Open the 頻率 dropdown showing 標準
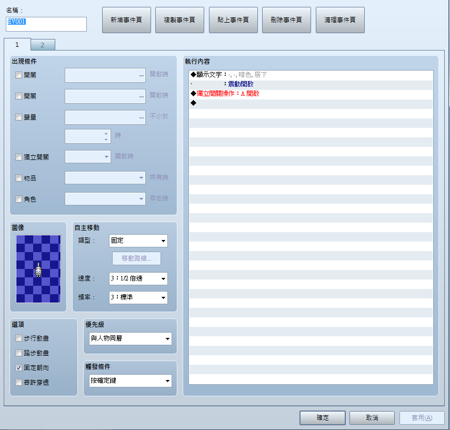 coord(138,297)
